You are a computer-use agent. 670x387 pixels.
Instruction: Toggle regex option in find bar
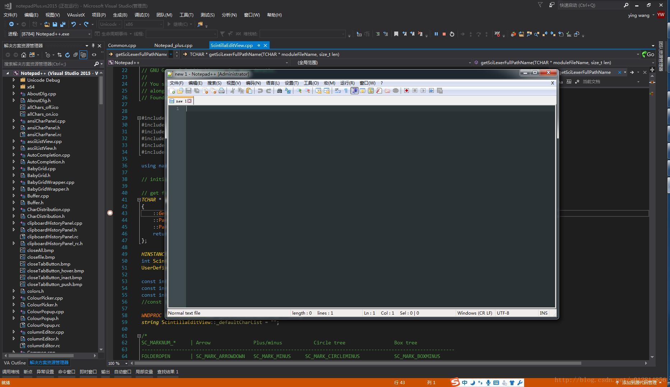click(x=577, y=82)
